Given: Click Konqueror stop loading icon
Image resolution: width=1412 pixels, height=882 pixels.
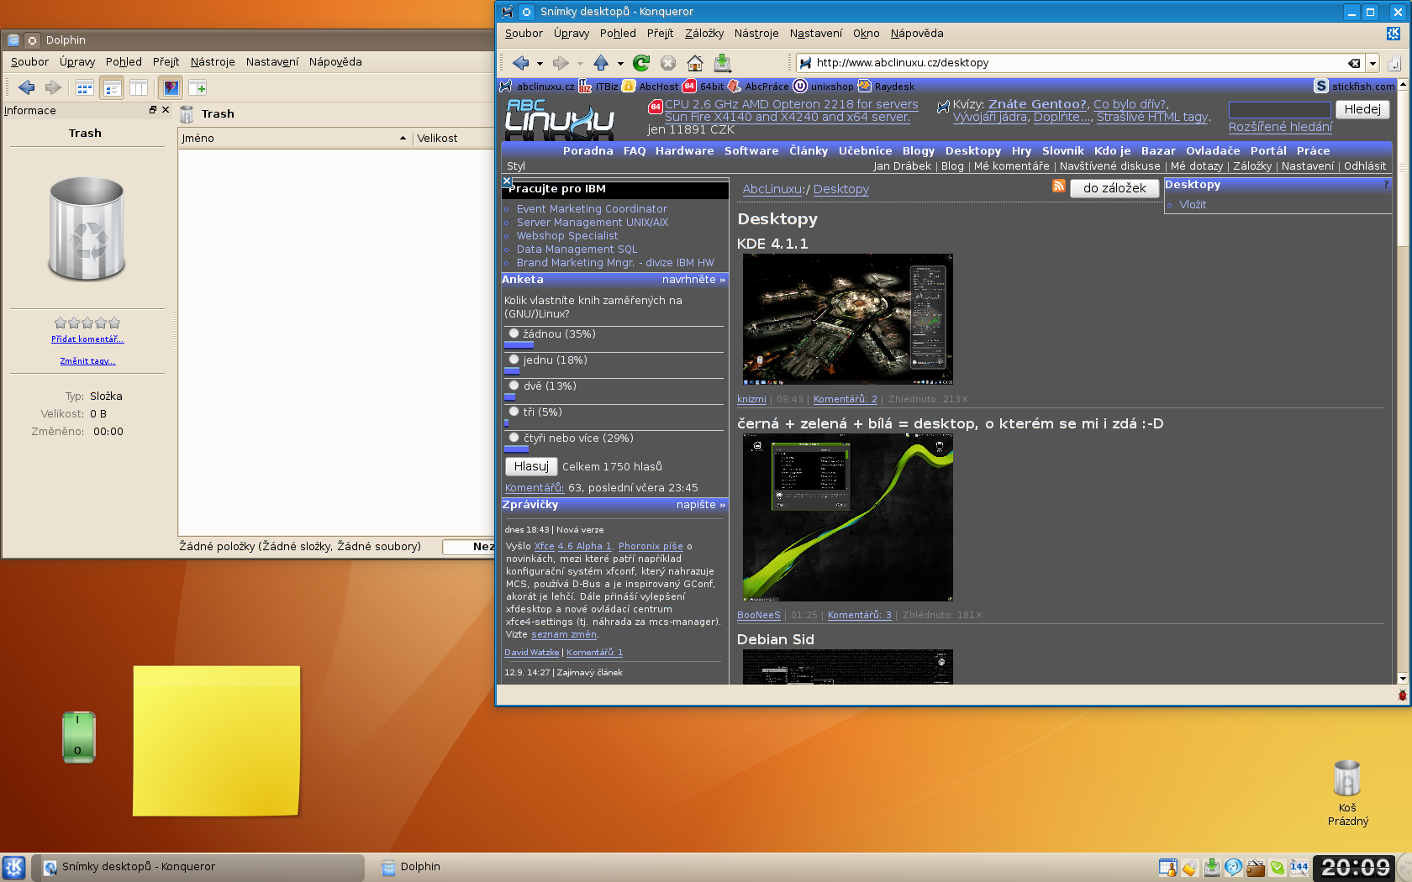Looking at the screenshot, I should [x=668, y=63].
